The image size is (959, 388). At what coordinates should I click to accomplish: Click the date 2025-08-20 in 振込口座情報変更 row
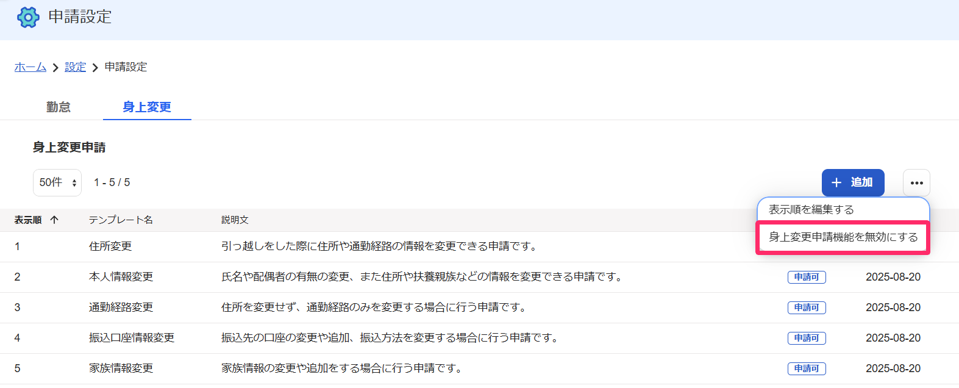click(x=893, y=338)
